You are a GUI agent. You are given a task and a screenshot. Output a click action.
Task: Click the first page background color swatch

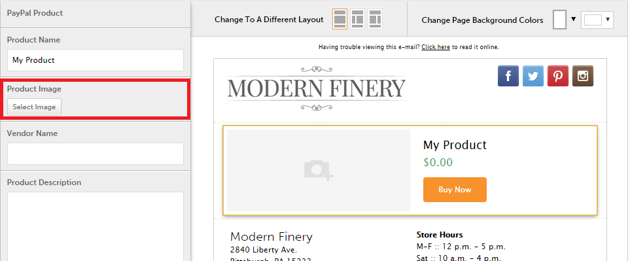click(x=560, y=20)
